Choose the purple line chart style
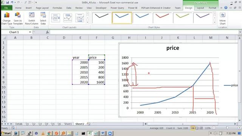Image resolution: width=242 pixels, height=136 pixels. click(x=203, y=18)
